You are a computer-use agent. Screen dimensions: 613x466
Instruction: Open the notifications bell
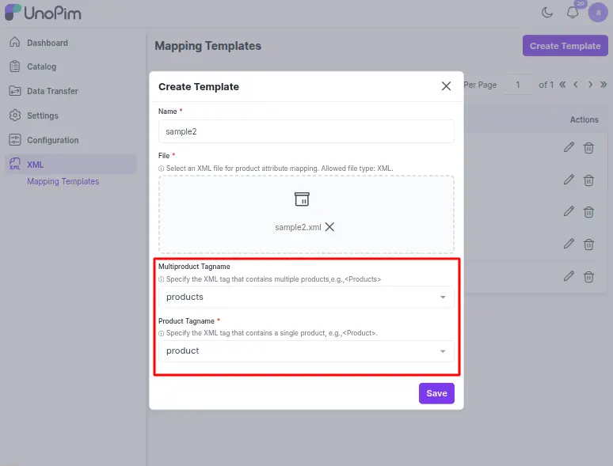coord(573,12)
